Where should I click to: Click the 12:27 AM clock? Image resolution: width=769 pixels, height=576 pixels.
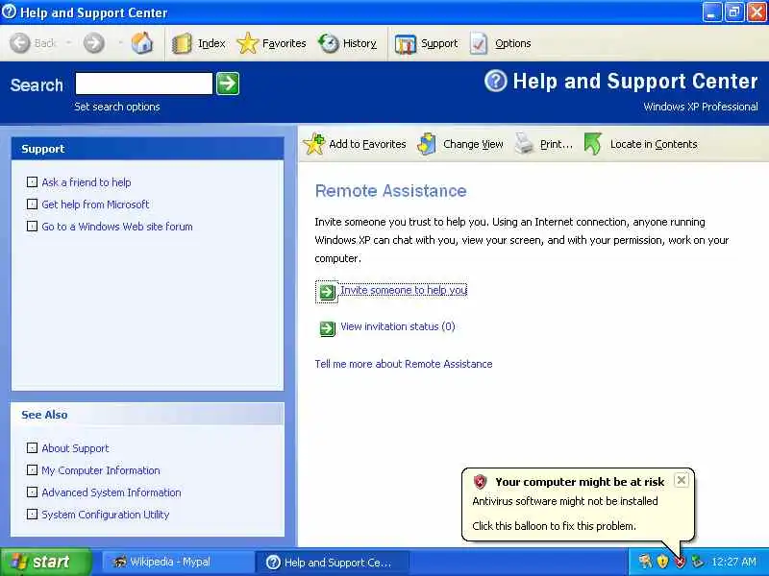click(x=733, y=562)
